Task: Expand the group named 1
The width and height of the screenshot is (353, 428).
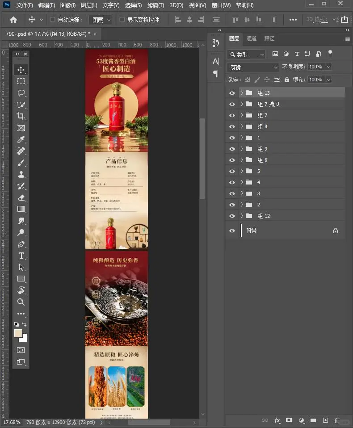Action: click(x=242, y=138)
